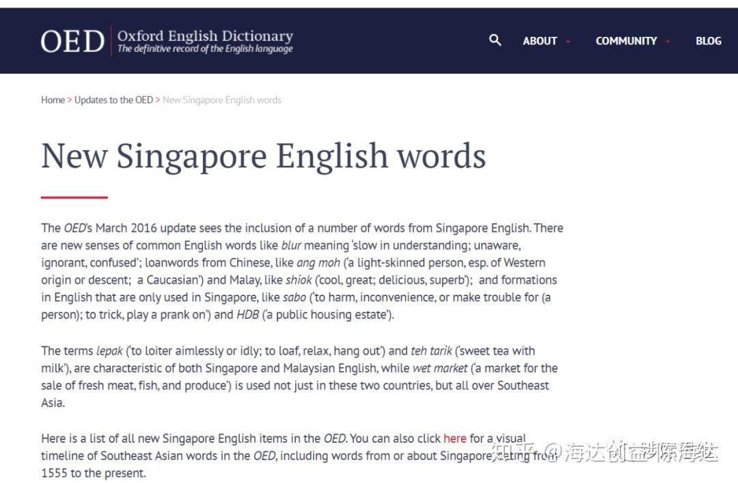The image size is (738, 483).
Task: Click the New Singapore English words page heading
Action: [263, 156]
